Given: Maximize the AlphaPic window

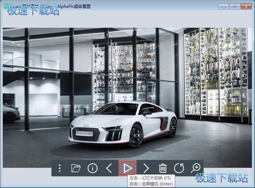Looking at the screenshot, I should (x=235, y=7).
